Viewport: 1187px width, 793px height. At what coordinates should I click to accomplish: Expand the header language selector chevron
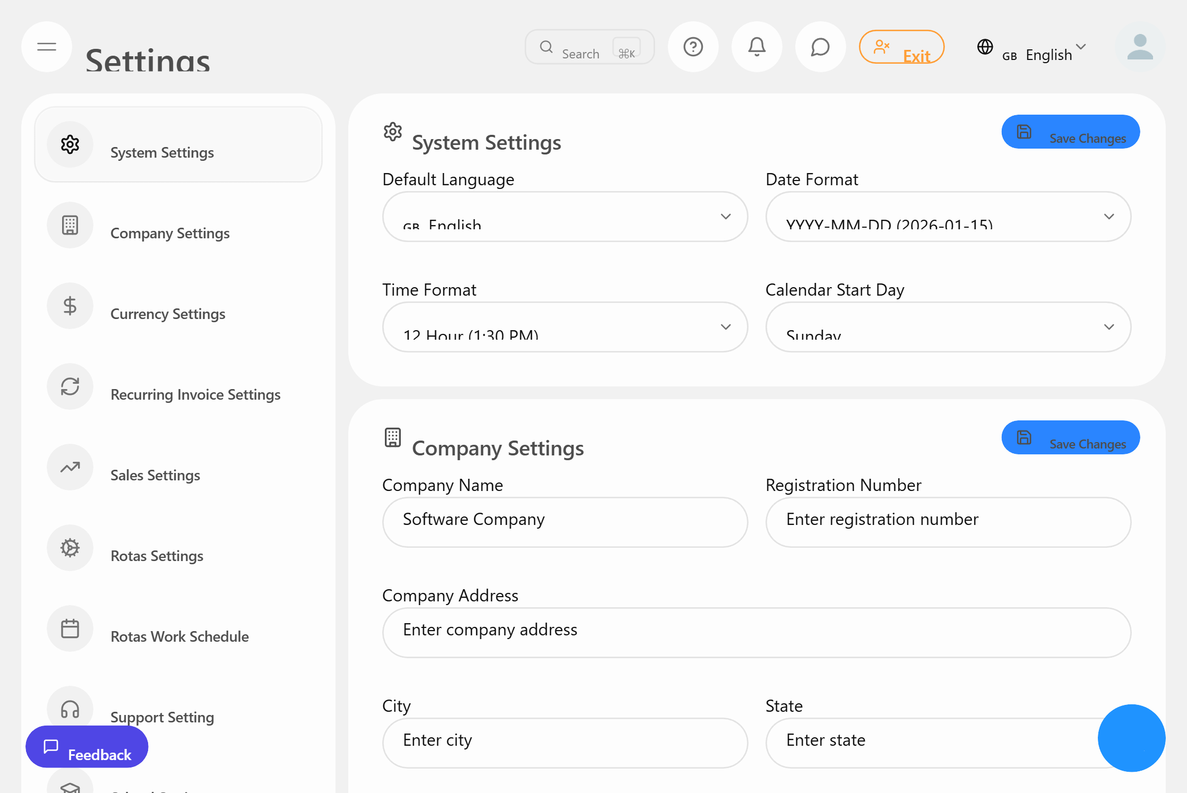click(x=1081, y=48)
